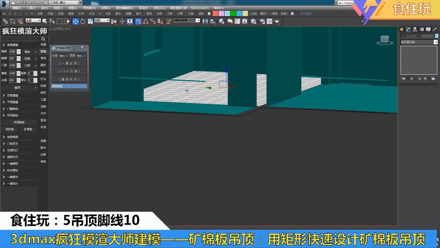Click the 长度 input field in dialog
Image resolution: width=440 pixels, height=248 pixels.
[x=62, y=56]
